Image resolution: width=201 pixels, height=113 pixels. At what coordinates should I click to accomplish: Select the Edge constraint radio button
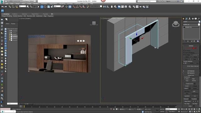click(x=191, y=79)
